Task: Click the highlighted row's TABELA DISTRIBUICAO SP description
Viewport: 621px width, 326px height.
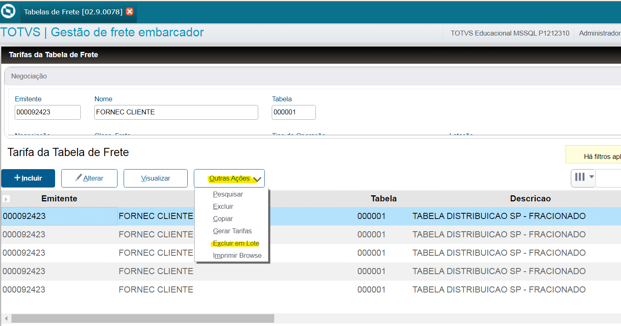Action: [499, 216]
